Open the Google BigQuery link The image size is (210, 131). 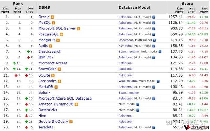[53, 122]
